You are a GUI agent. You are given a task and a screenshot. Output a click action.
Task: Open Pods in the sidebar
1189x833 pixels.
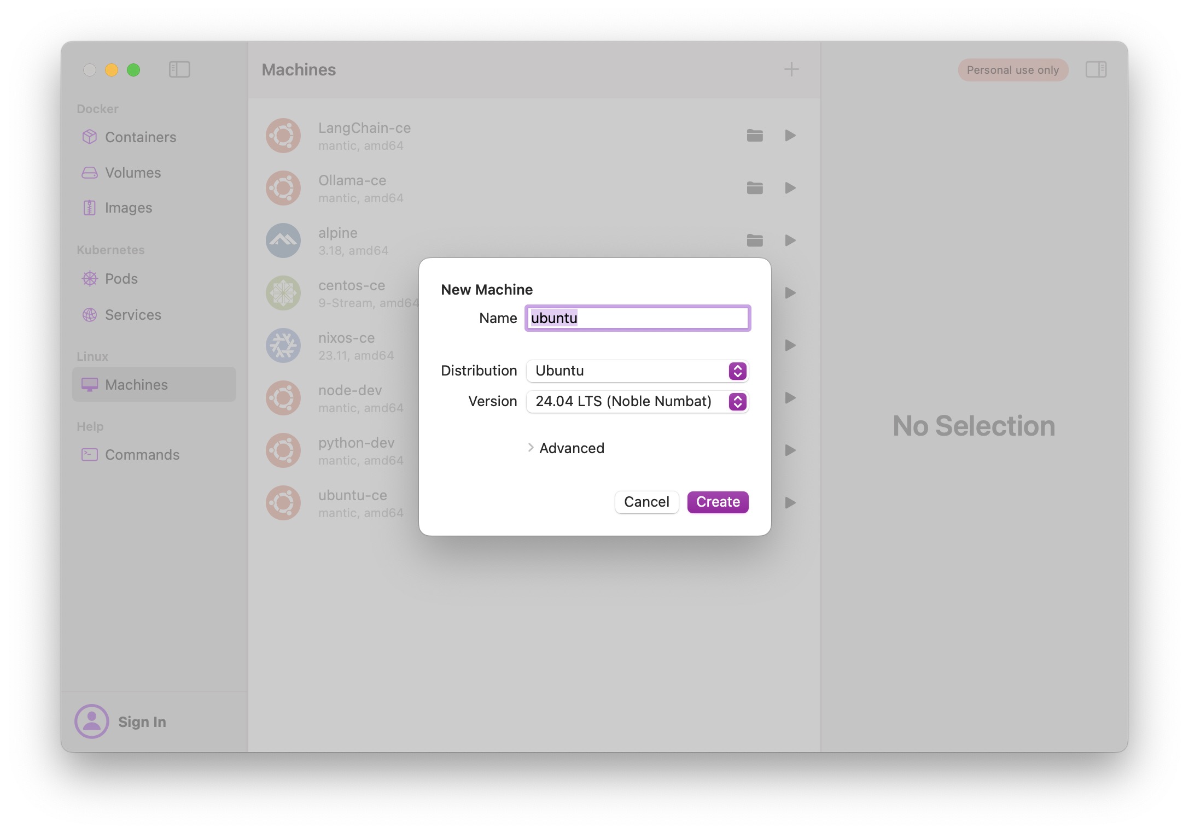[154, 279]
